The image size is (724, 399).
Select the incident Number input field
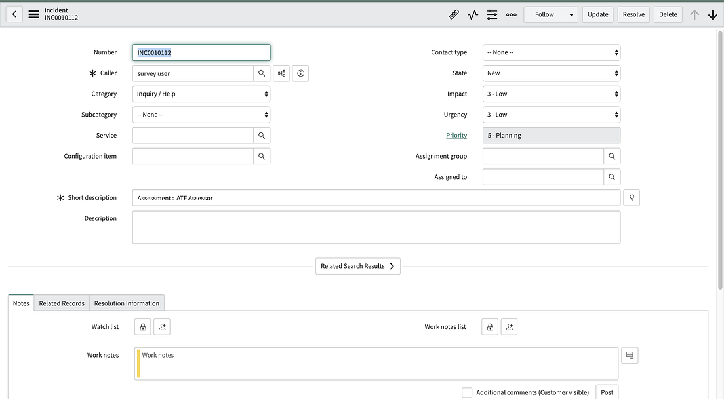coord(201,52)
